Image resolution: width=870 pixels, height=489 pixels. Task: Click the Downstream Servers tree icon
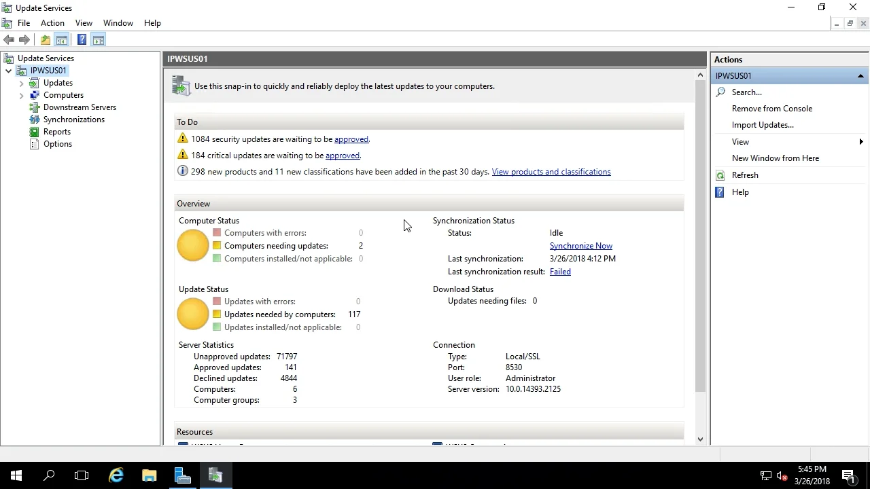pos(35,107)
